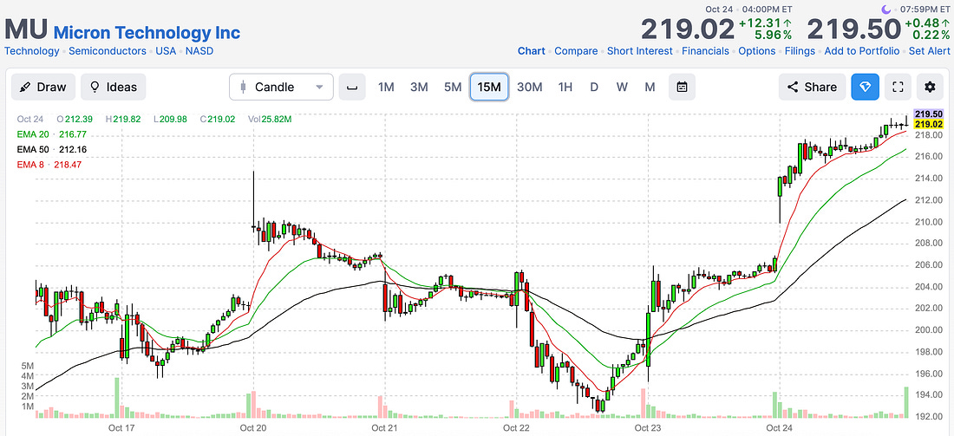The width and height of the screenshot is (954, 436).
Task: Open the Short Interest link
Action: tap(640, 51)
